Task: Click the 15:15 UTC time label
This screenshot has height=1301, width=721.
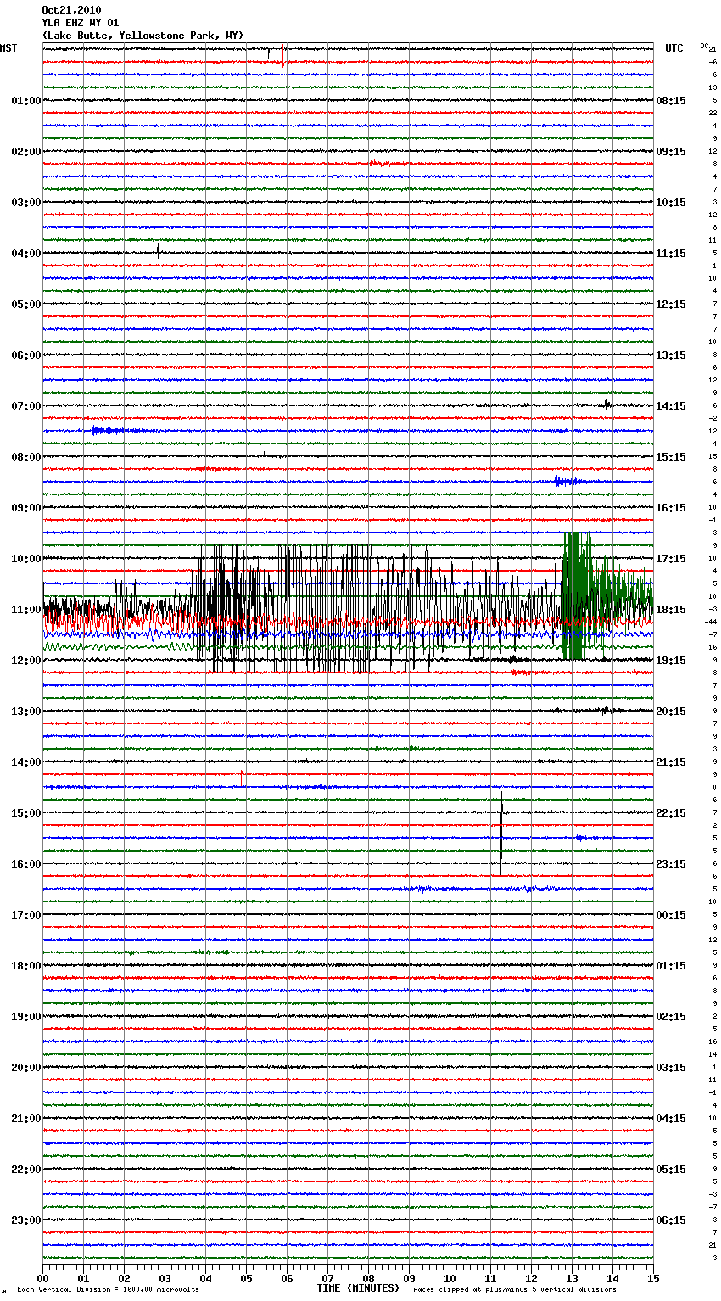Action: click(x=671, y=457)
